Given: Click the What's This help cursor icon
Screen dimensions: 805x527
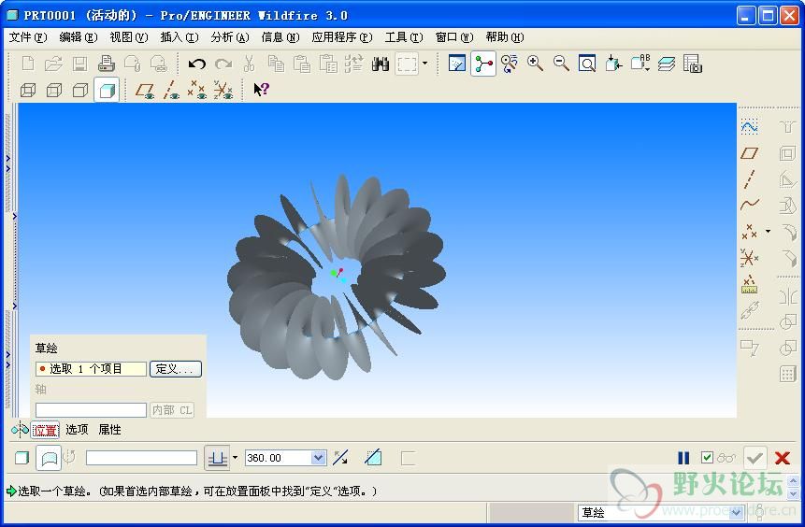Looking at the screenshot, I should point(261,90).
